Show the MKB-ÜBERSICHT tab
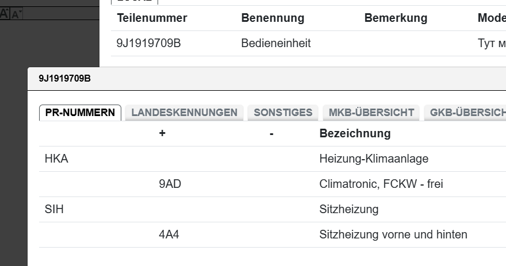 point(371,113)
